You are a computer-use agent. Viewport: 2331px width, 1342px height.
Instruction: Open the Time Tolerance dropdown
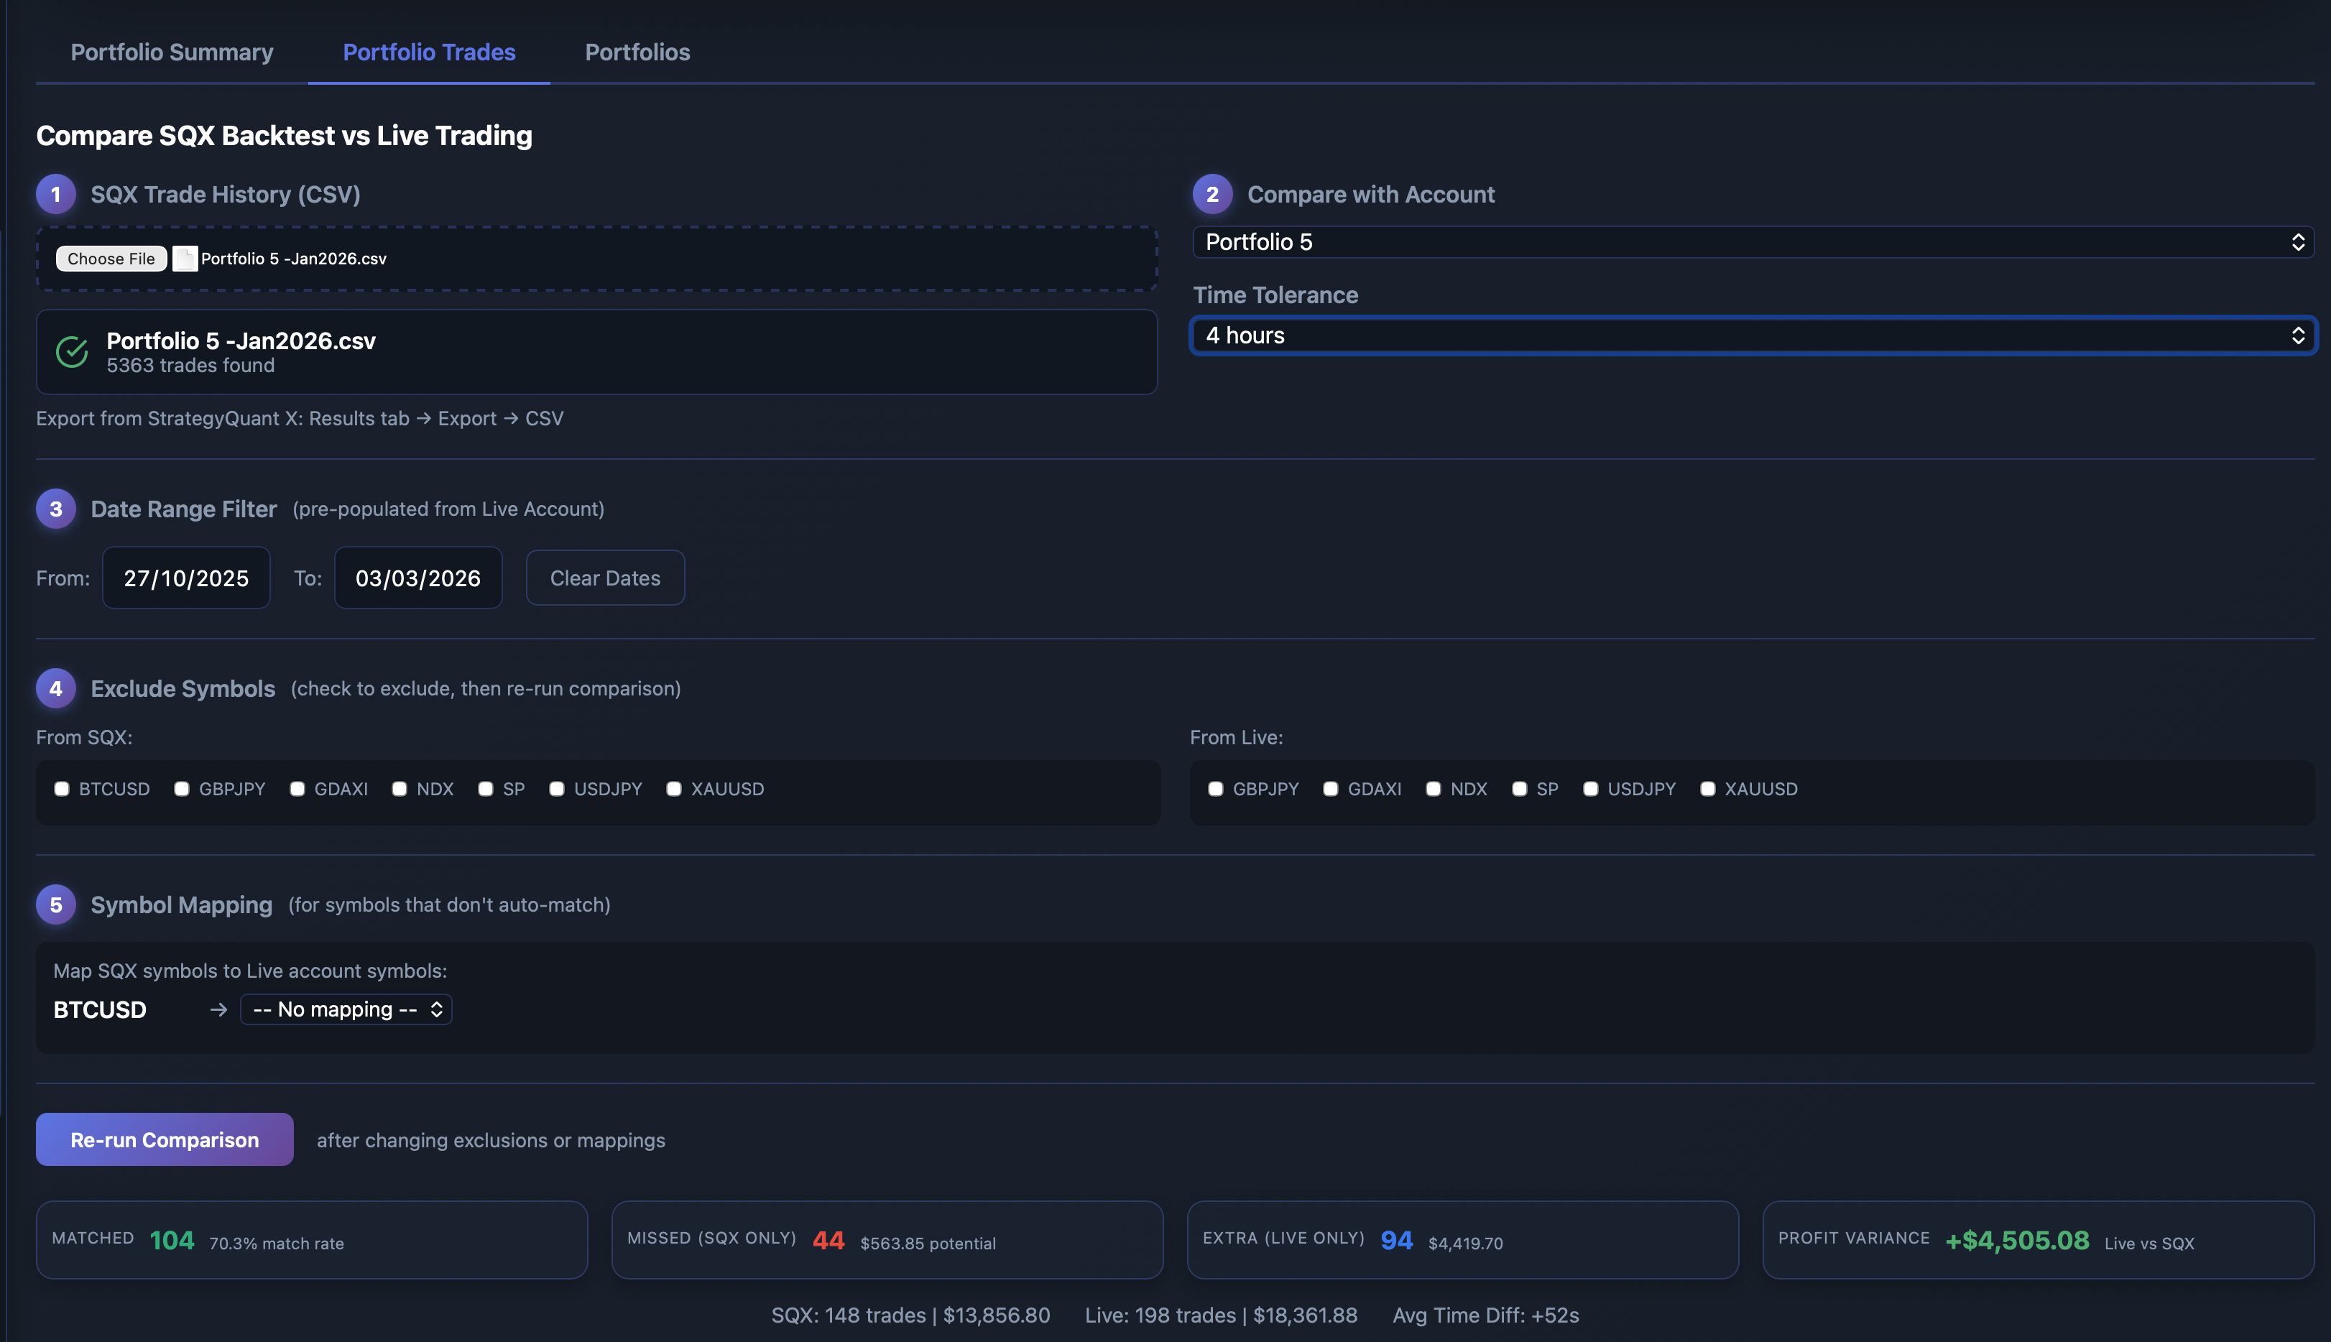pos(1751,335)
